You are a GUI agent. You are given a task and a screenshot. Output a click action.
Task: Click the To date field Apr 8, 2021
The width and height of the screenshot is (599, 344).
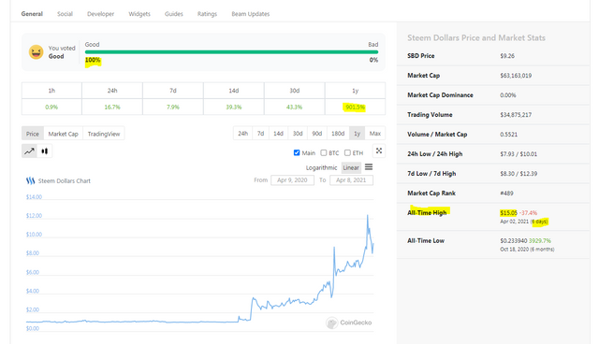click(x=351, y=180)
